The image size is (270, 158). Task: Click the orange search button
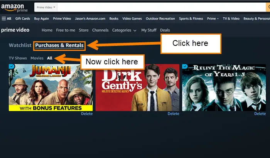(x=268, y=7)
